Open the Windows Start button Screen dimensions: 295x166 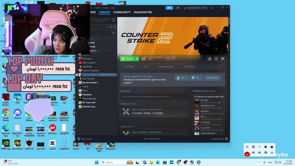click(x=96, y=163)
